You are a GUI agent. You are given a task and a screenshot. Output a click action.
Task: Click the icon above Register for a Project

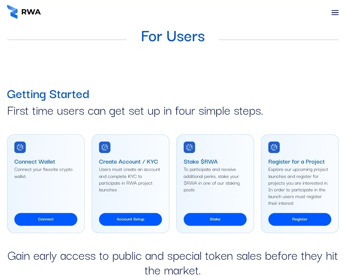[274, 147]
